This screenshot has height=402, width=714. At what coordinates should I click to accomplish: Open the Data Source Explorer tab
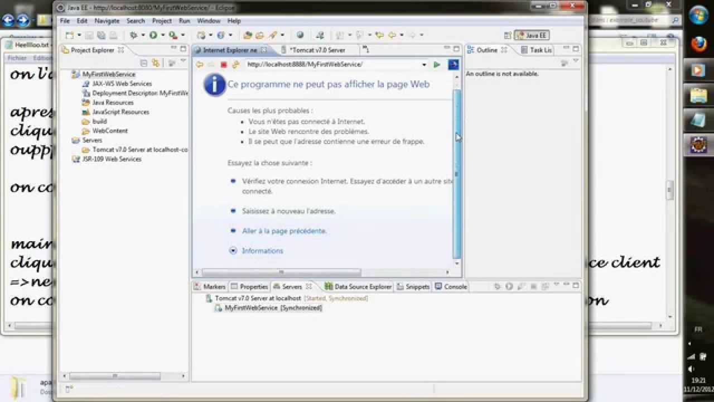[x=358, y=286]
